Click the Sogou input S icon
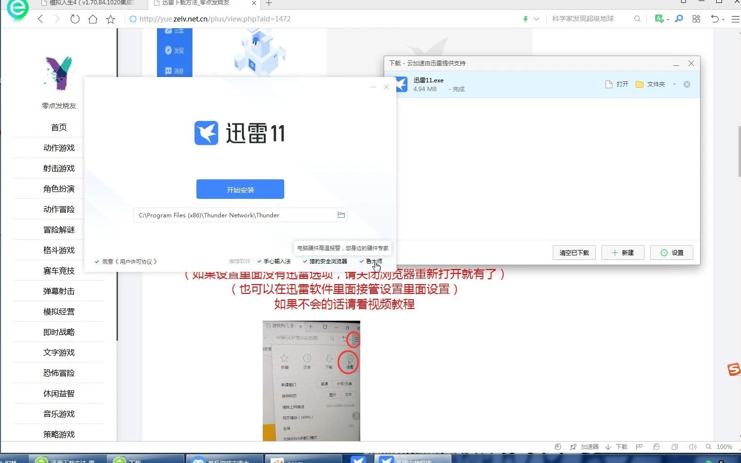The width and height of the screenshot is (741, 463). pos(734,369)
